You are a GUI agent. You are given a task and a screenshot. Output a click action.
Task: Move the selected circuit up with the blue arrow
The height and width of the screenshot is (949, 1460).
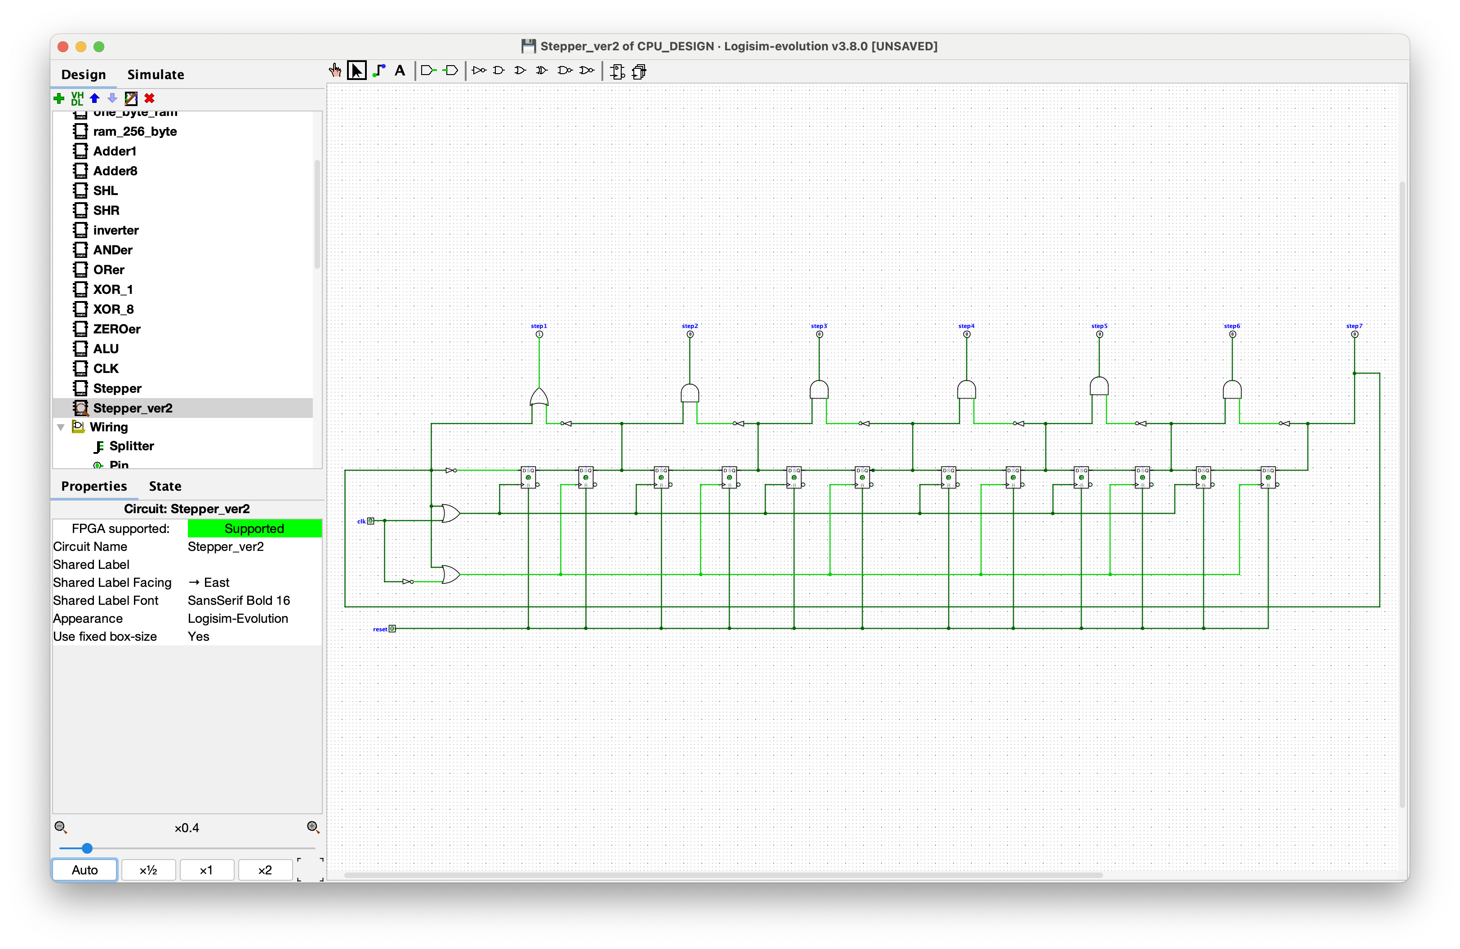pyautogui.click(x=94, y=98)
